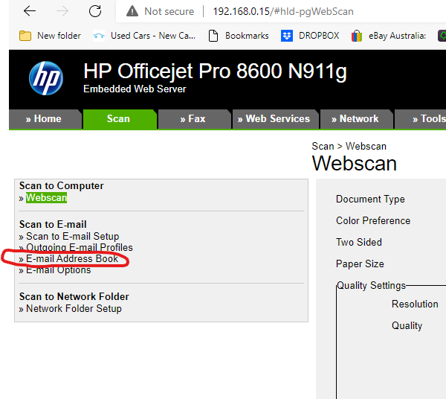This screenshot has width=446, height=399.
Task: Reload the page with refresh icon
Action: pyautogui.click(x=95, y=11)
